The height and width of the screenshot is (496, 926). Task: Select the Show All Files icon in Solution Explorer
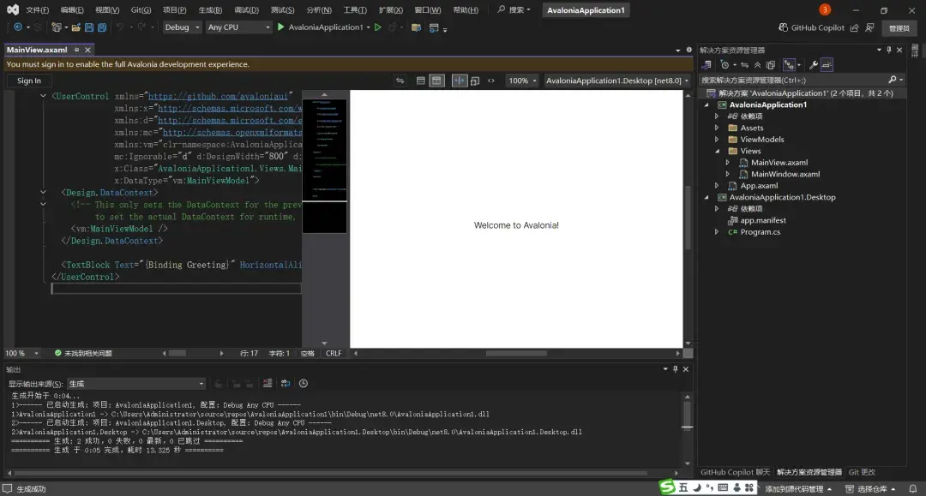coord(771,64)
